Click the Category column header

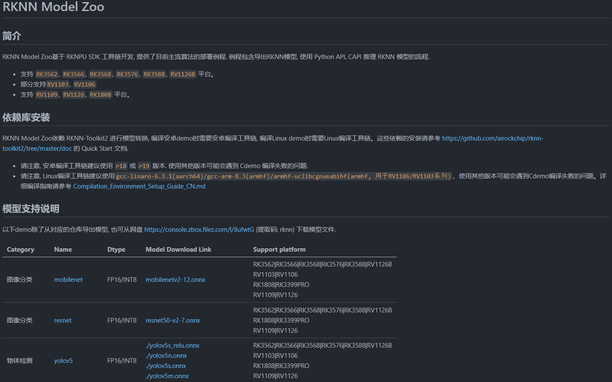pos(20,250)
